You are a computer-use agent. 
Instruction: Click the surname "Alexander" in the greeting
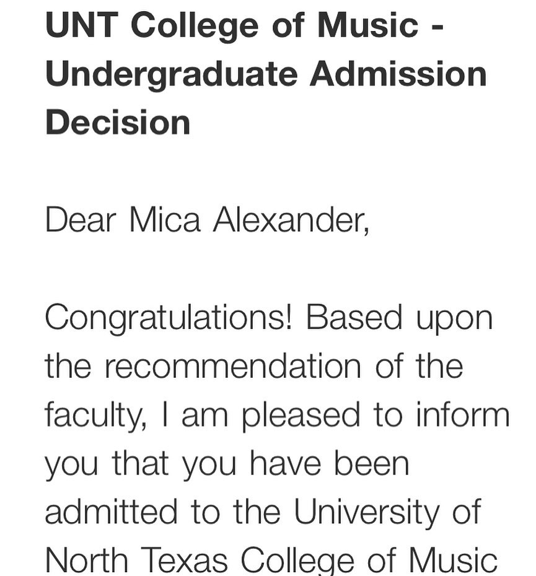point(291,220)
